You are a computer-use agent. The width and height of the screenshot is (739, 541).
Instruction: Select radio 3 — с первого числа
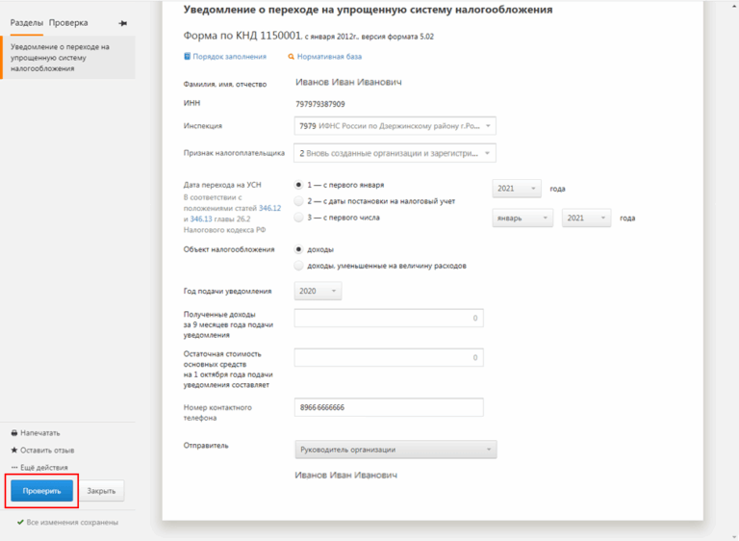298,218
